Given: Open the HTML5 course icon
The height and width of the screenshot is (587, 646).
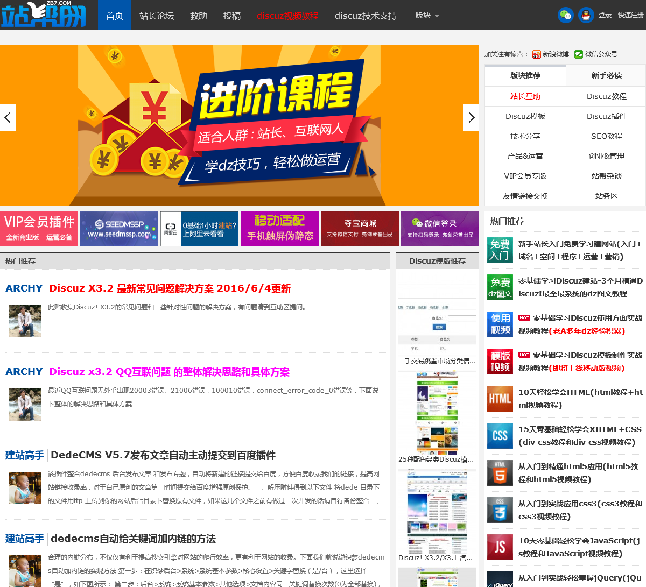Looking at the screenshot, I should click(x=500, y=473).
